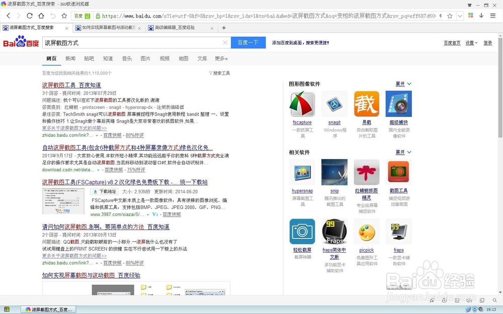The image size is (503, 314).
Task: Open the address bar dropdown arrow
Action: 460,16
